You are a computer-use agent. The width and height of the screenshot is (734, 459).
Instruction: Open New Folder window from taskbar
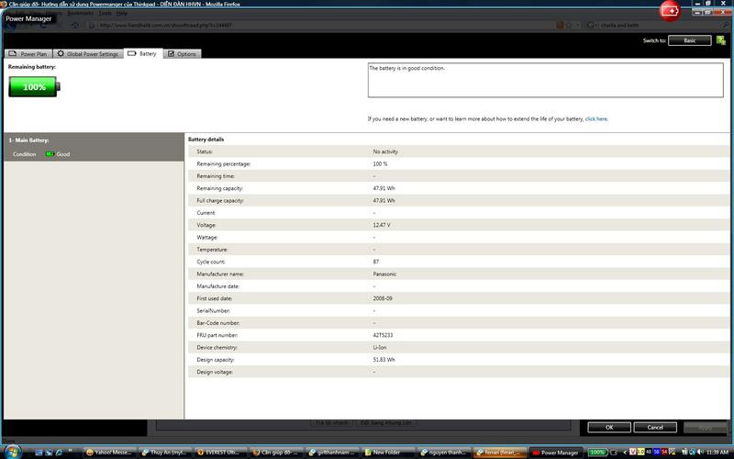point(390,453)
